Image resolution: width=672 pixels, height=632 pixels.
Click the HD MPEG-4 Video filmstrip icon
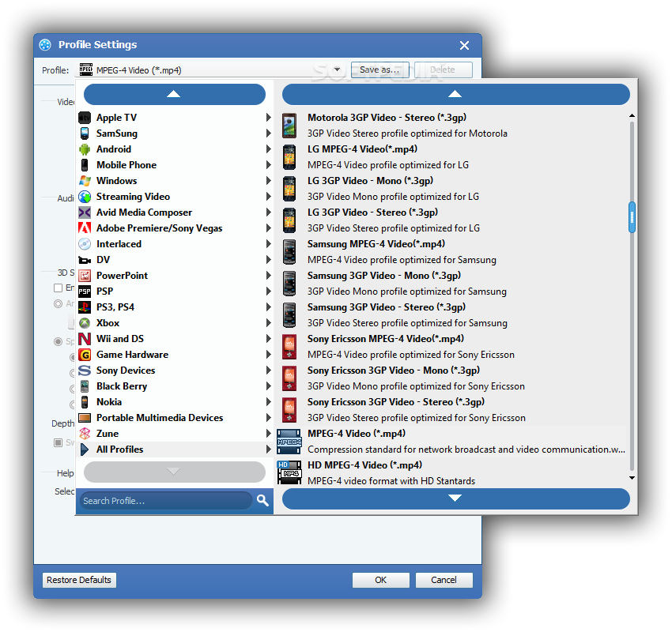pyautogui.click(x=289, y=472)
